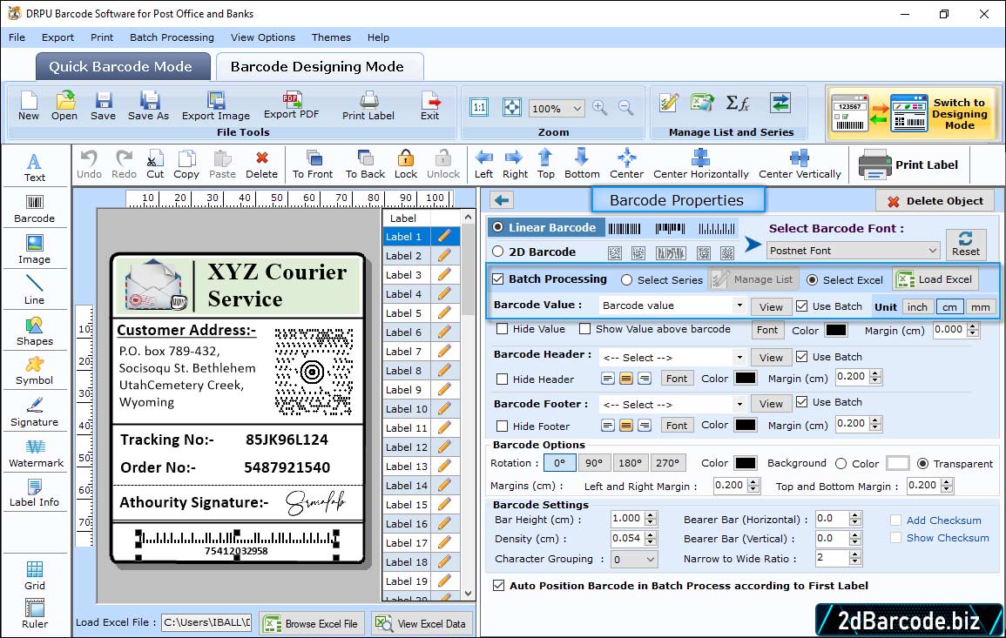
Task: Click View Excel Data button
Action: pos(421,623)
